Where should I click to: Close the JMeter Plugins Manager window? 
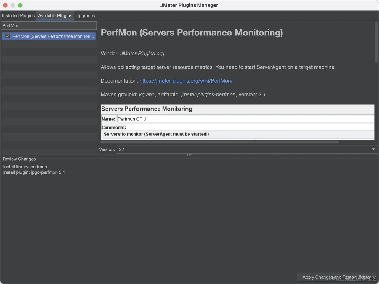tap(5, 5)
